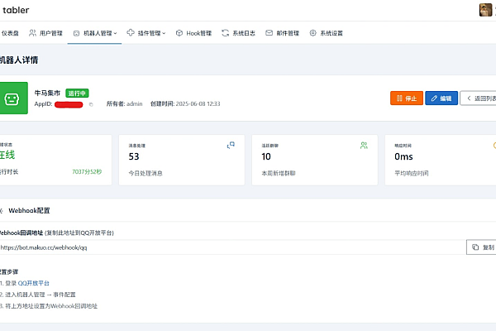Image resolution: width=496 pixels, height=331 pixels.
Task: Open the 系统日志 system log tab
Action: tap(238, 33)
